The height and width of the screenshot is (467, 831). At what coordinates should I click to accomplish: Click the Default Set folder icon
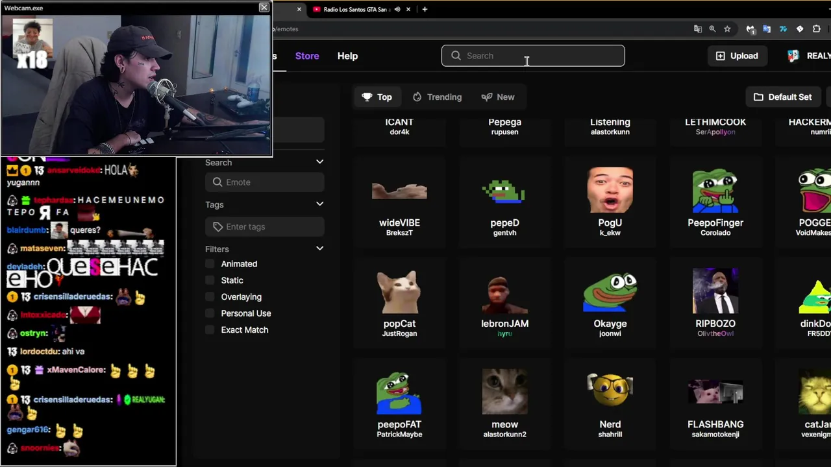point(758,97)
